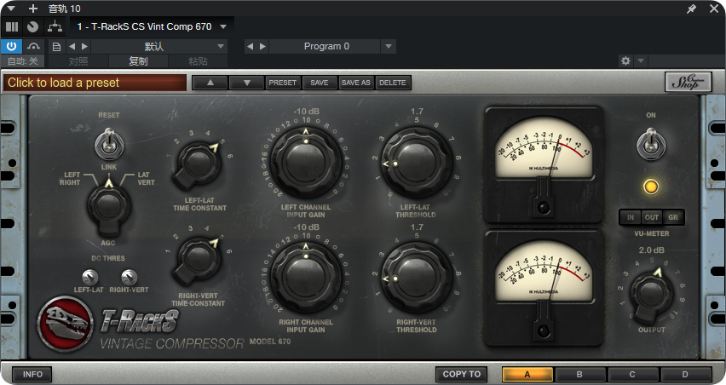The image size is (726, 385).
Task: Select previous program arrow before Program 0
Action: [250, 46]
